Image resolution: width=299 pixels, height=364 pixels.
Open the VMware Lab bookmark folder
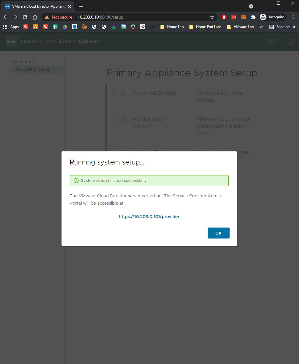click(x=240, y=27)
